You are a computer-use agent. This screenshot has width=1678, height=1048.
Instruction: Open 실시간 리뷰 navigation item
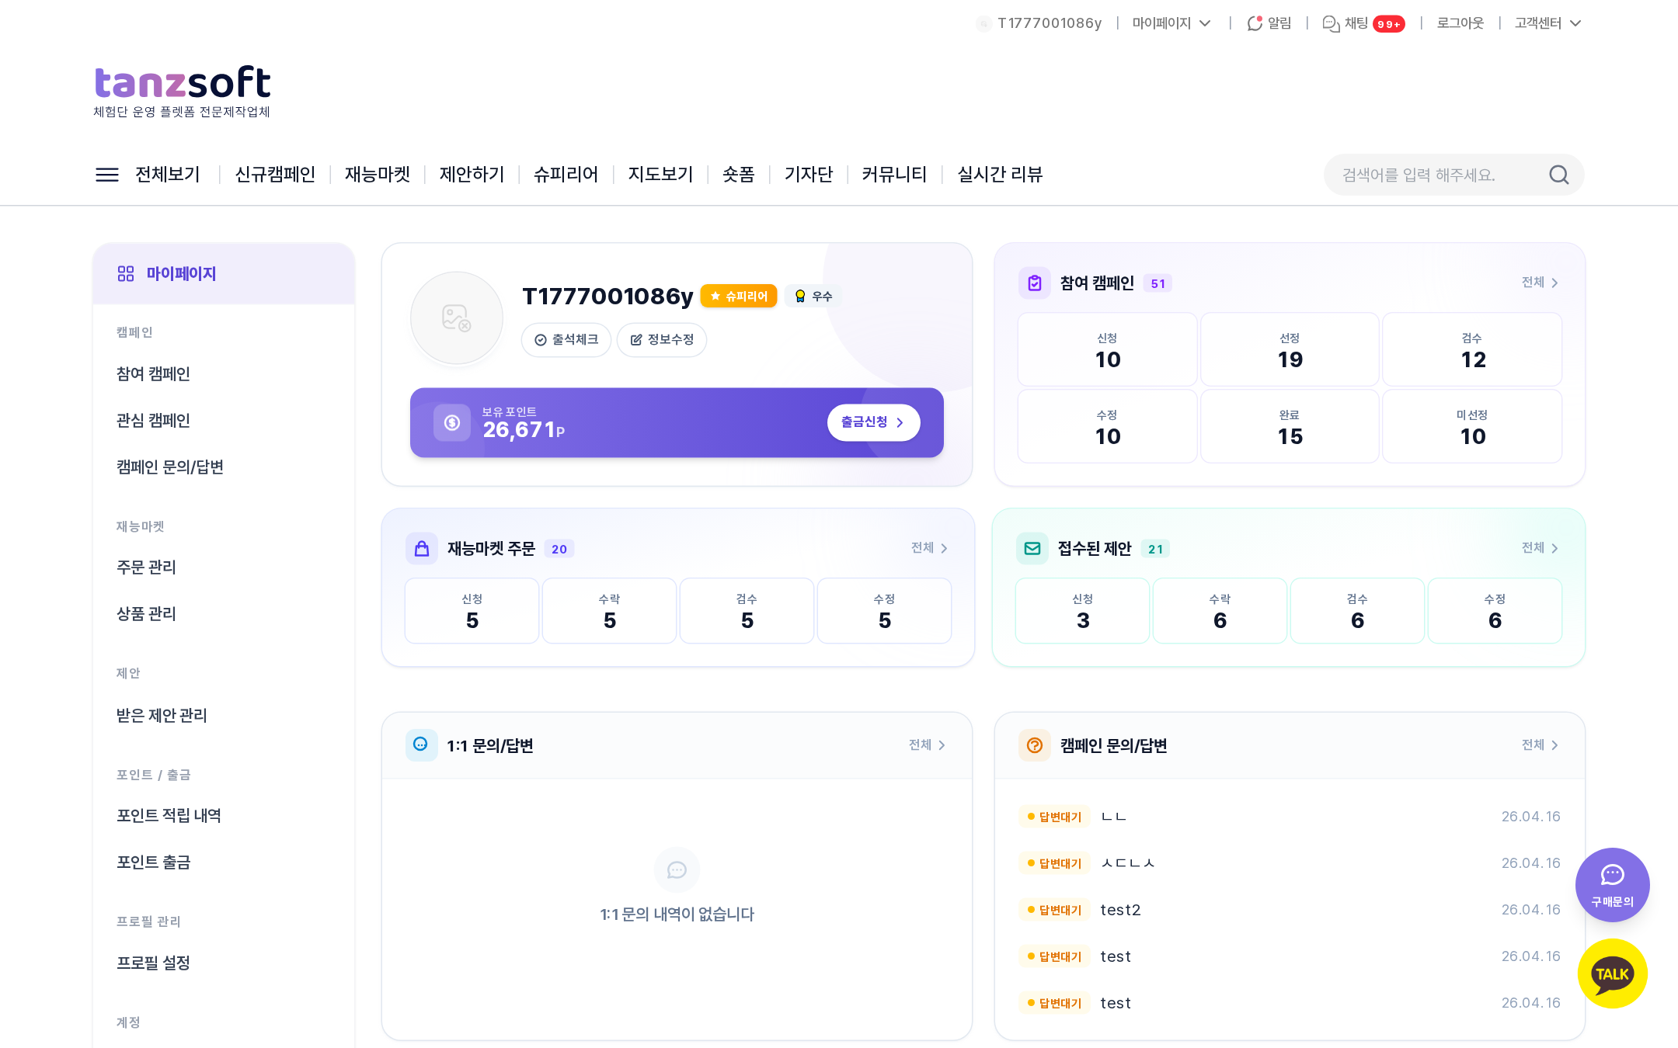(1000, 175)
